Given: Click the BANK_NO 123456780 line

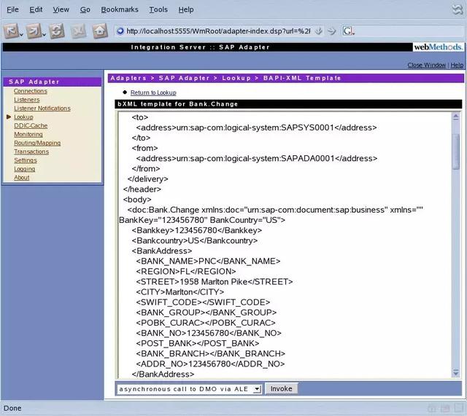Looking at the screenshot, I should click(x=209, y=333).
